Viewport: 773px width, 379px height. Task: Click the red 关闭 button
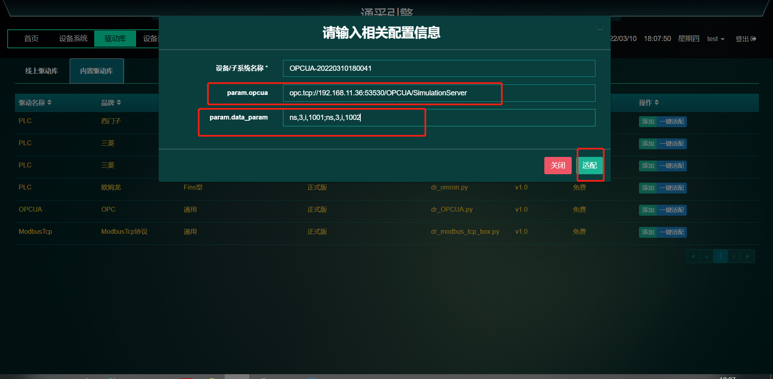[x=558, y=165]
